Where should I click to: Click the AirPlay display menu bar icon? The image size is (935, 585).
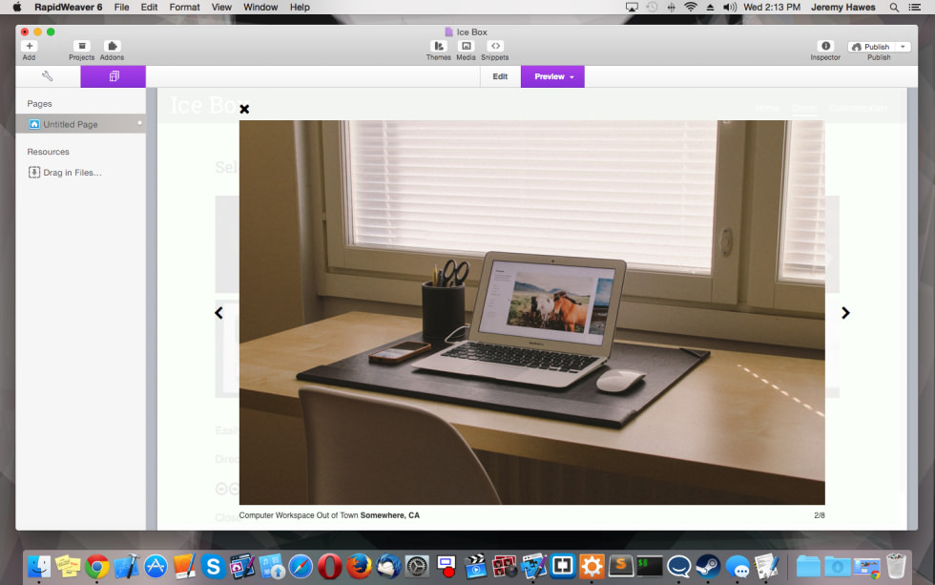[x=632, y=7]
